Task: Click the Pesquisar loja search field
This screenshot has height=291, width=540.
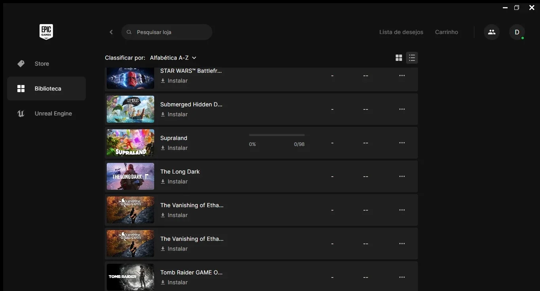Action: 167,32
